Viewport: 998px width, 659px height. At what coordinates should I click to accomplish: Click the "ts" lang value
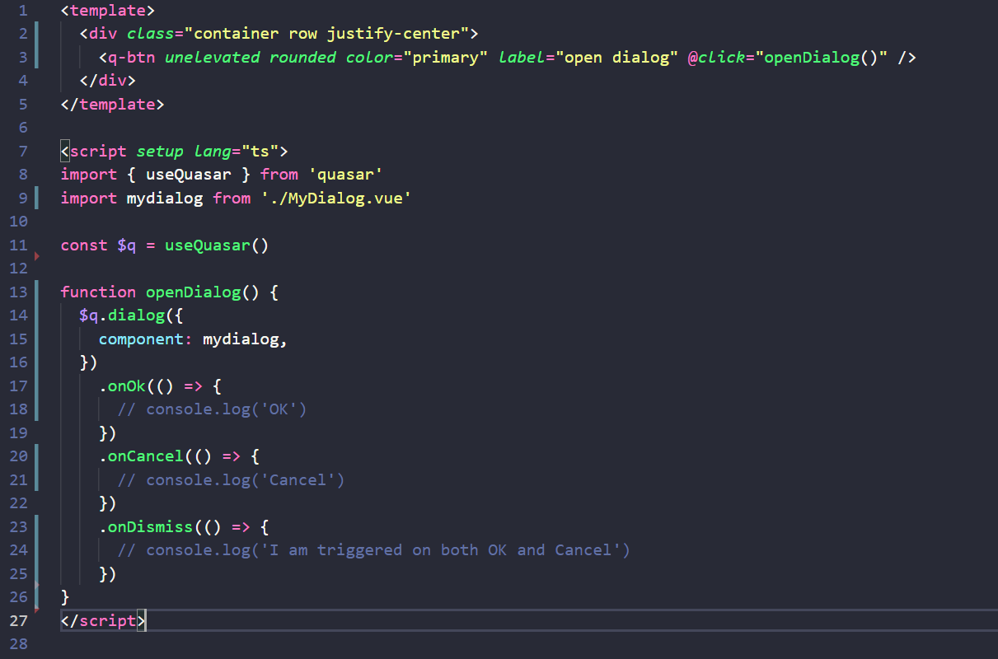pyautogui.click(x=260, y=151)
